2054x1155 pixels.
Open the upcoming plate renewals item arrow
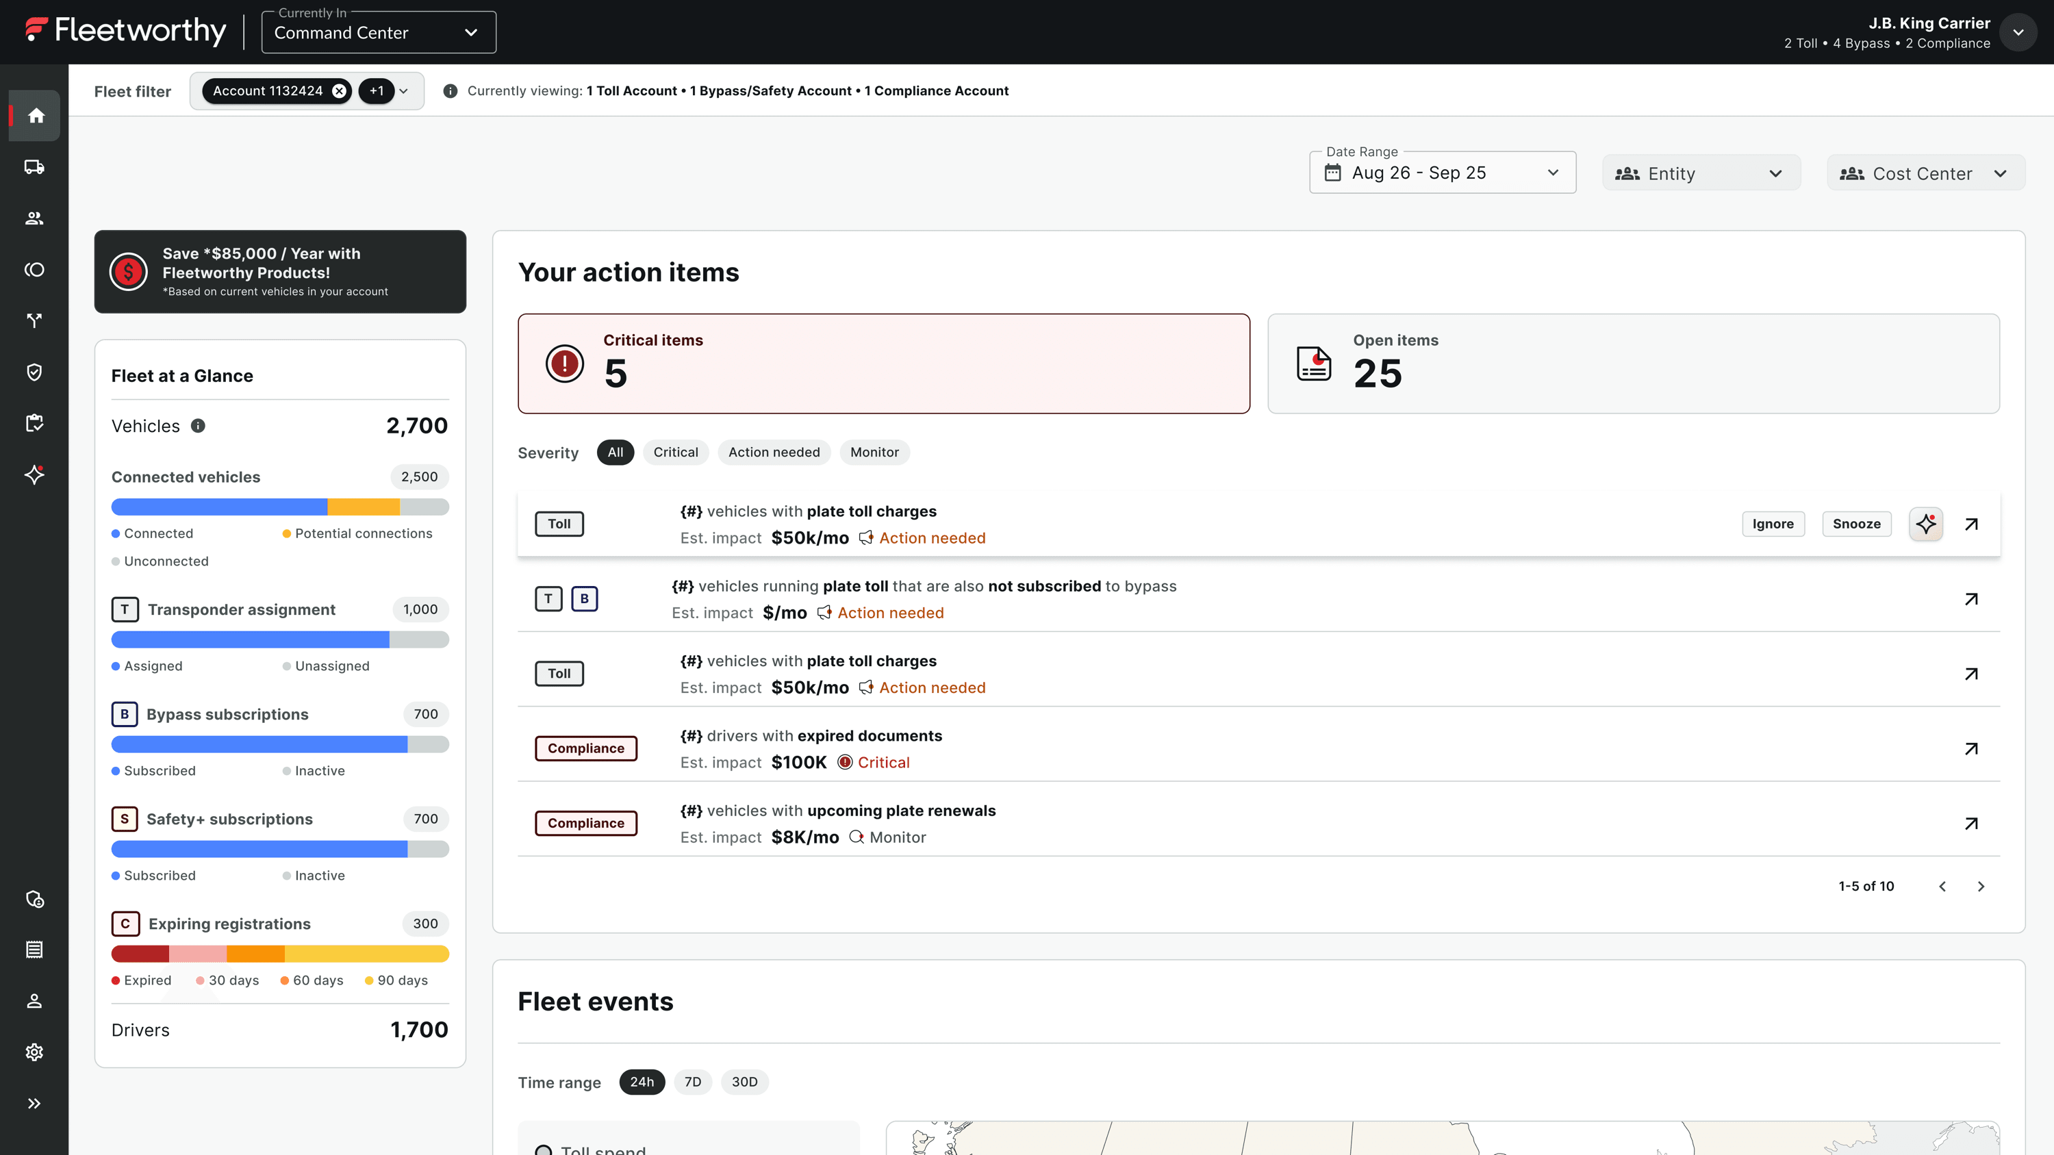[1971, 824]
